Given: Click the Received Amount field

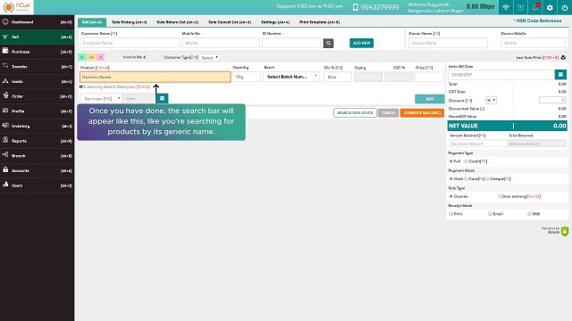Looking at the screenshot, I should click(x=478, y=144).
